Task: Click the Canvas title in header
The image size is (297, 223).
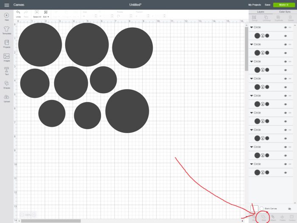Action: point(19,5)
